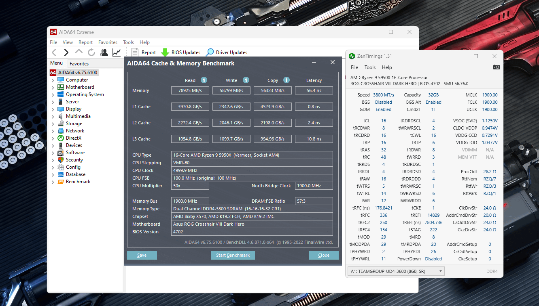539x306 pixels.
Task: Expand the Storage tree node
Action: 53,124
